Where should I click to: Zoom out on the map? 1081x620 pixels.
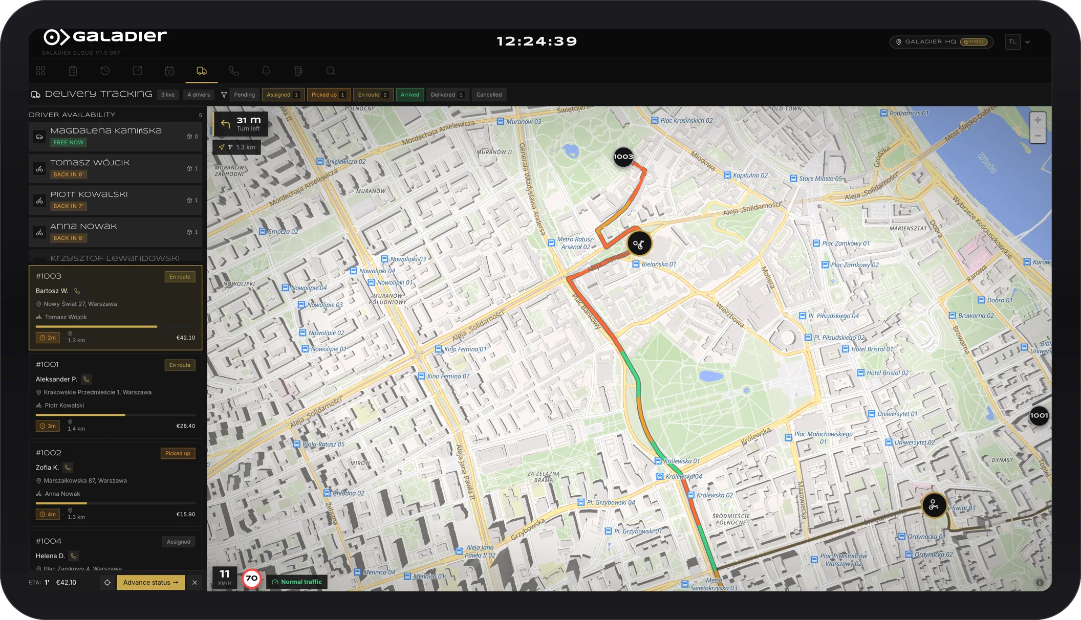(1037, 136)
